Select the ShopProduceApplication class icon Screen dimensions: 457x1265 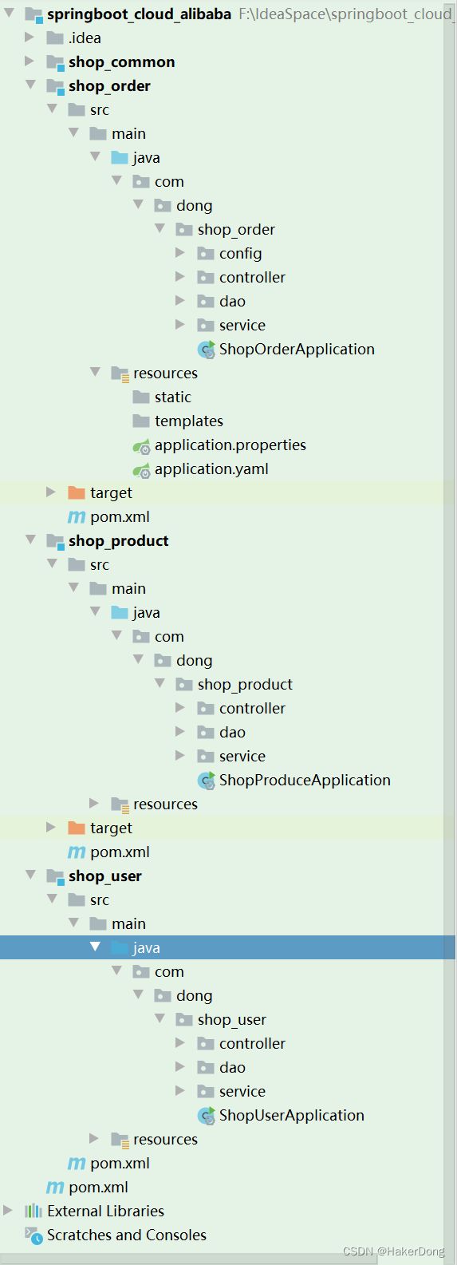click(207, 781)
